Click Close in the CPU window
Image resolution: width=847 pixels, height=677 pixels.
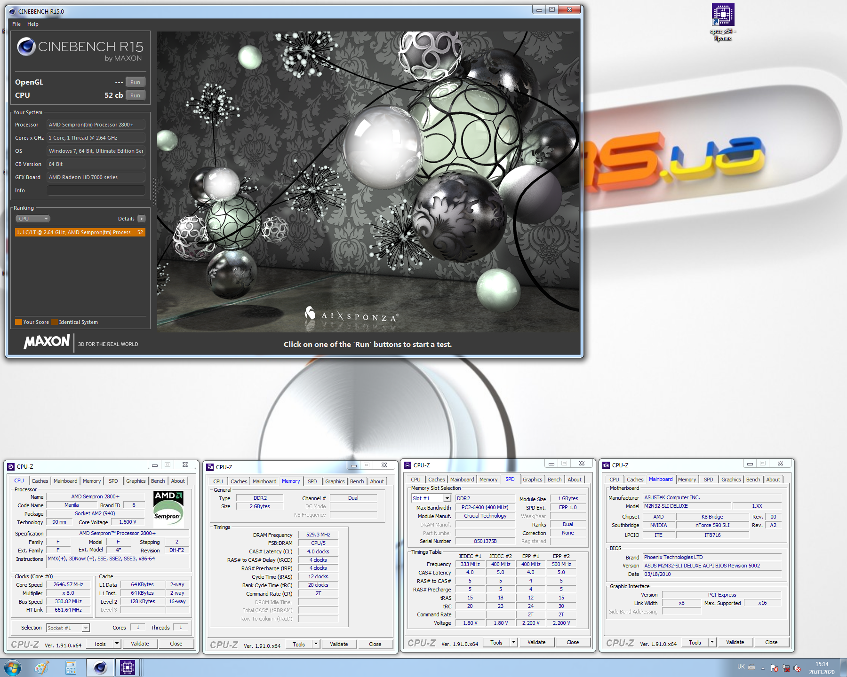coord(176,644)
